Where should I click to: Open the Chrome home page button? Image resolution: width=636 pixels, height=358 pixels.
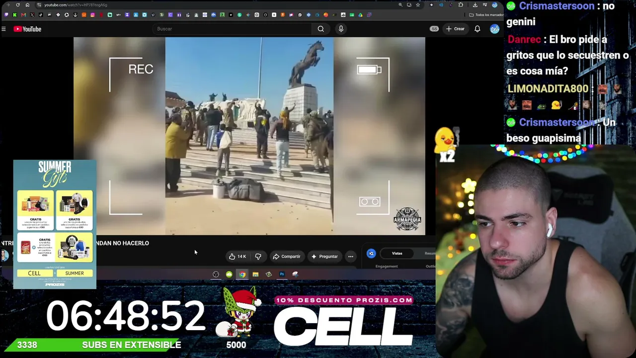(x=27, y=5)
